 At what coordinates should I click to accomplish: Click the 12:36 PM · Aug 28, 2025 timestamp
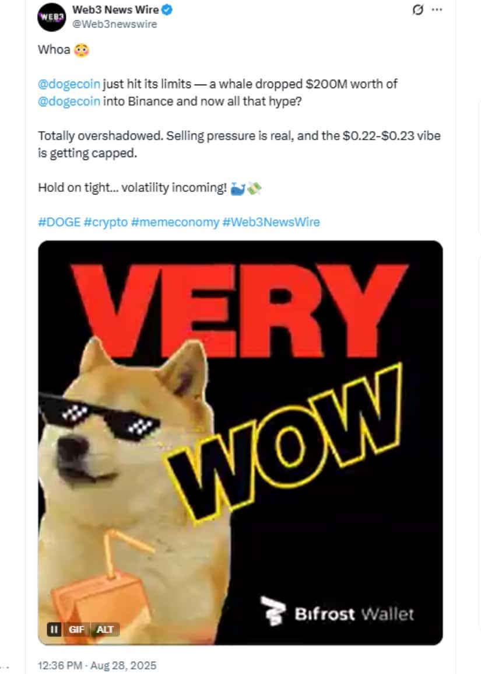point(97,665)
